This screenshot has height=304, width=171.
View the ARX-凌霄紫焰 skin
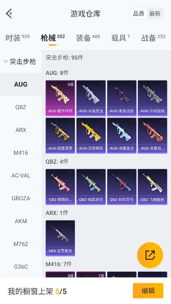click(60, 238)
